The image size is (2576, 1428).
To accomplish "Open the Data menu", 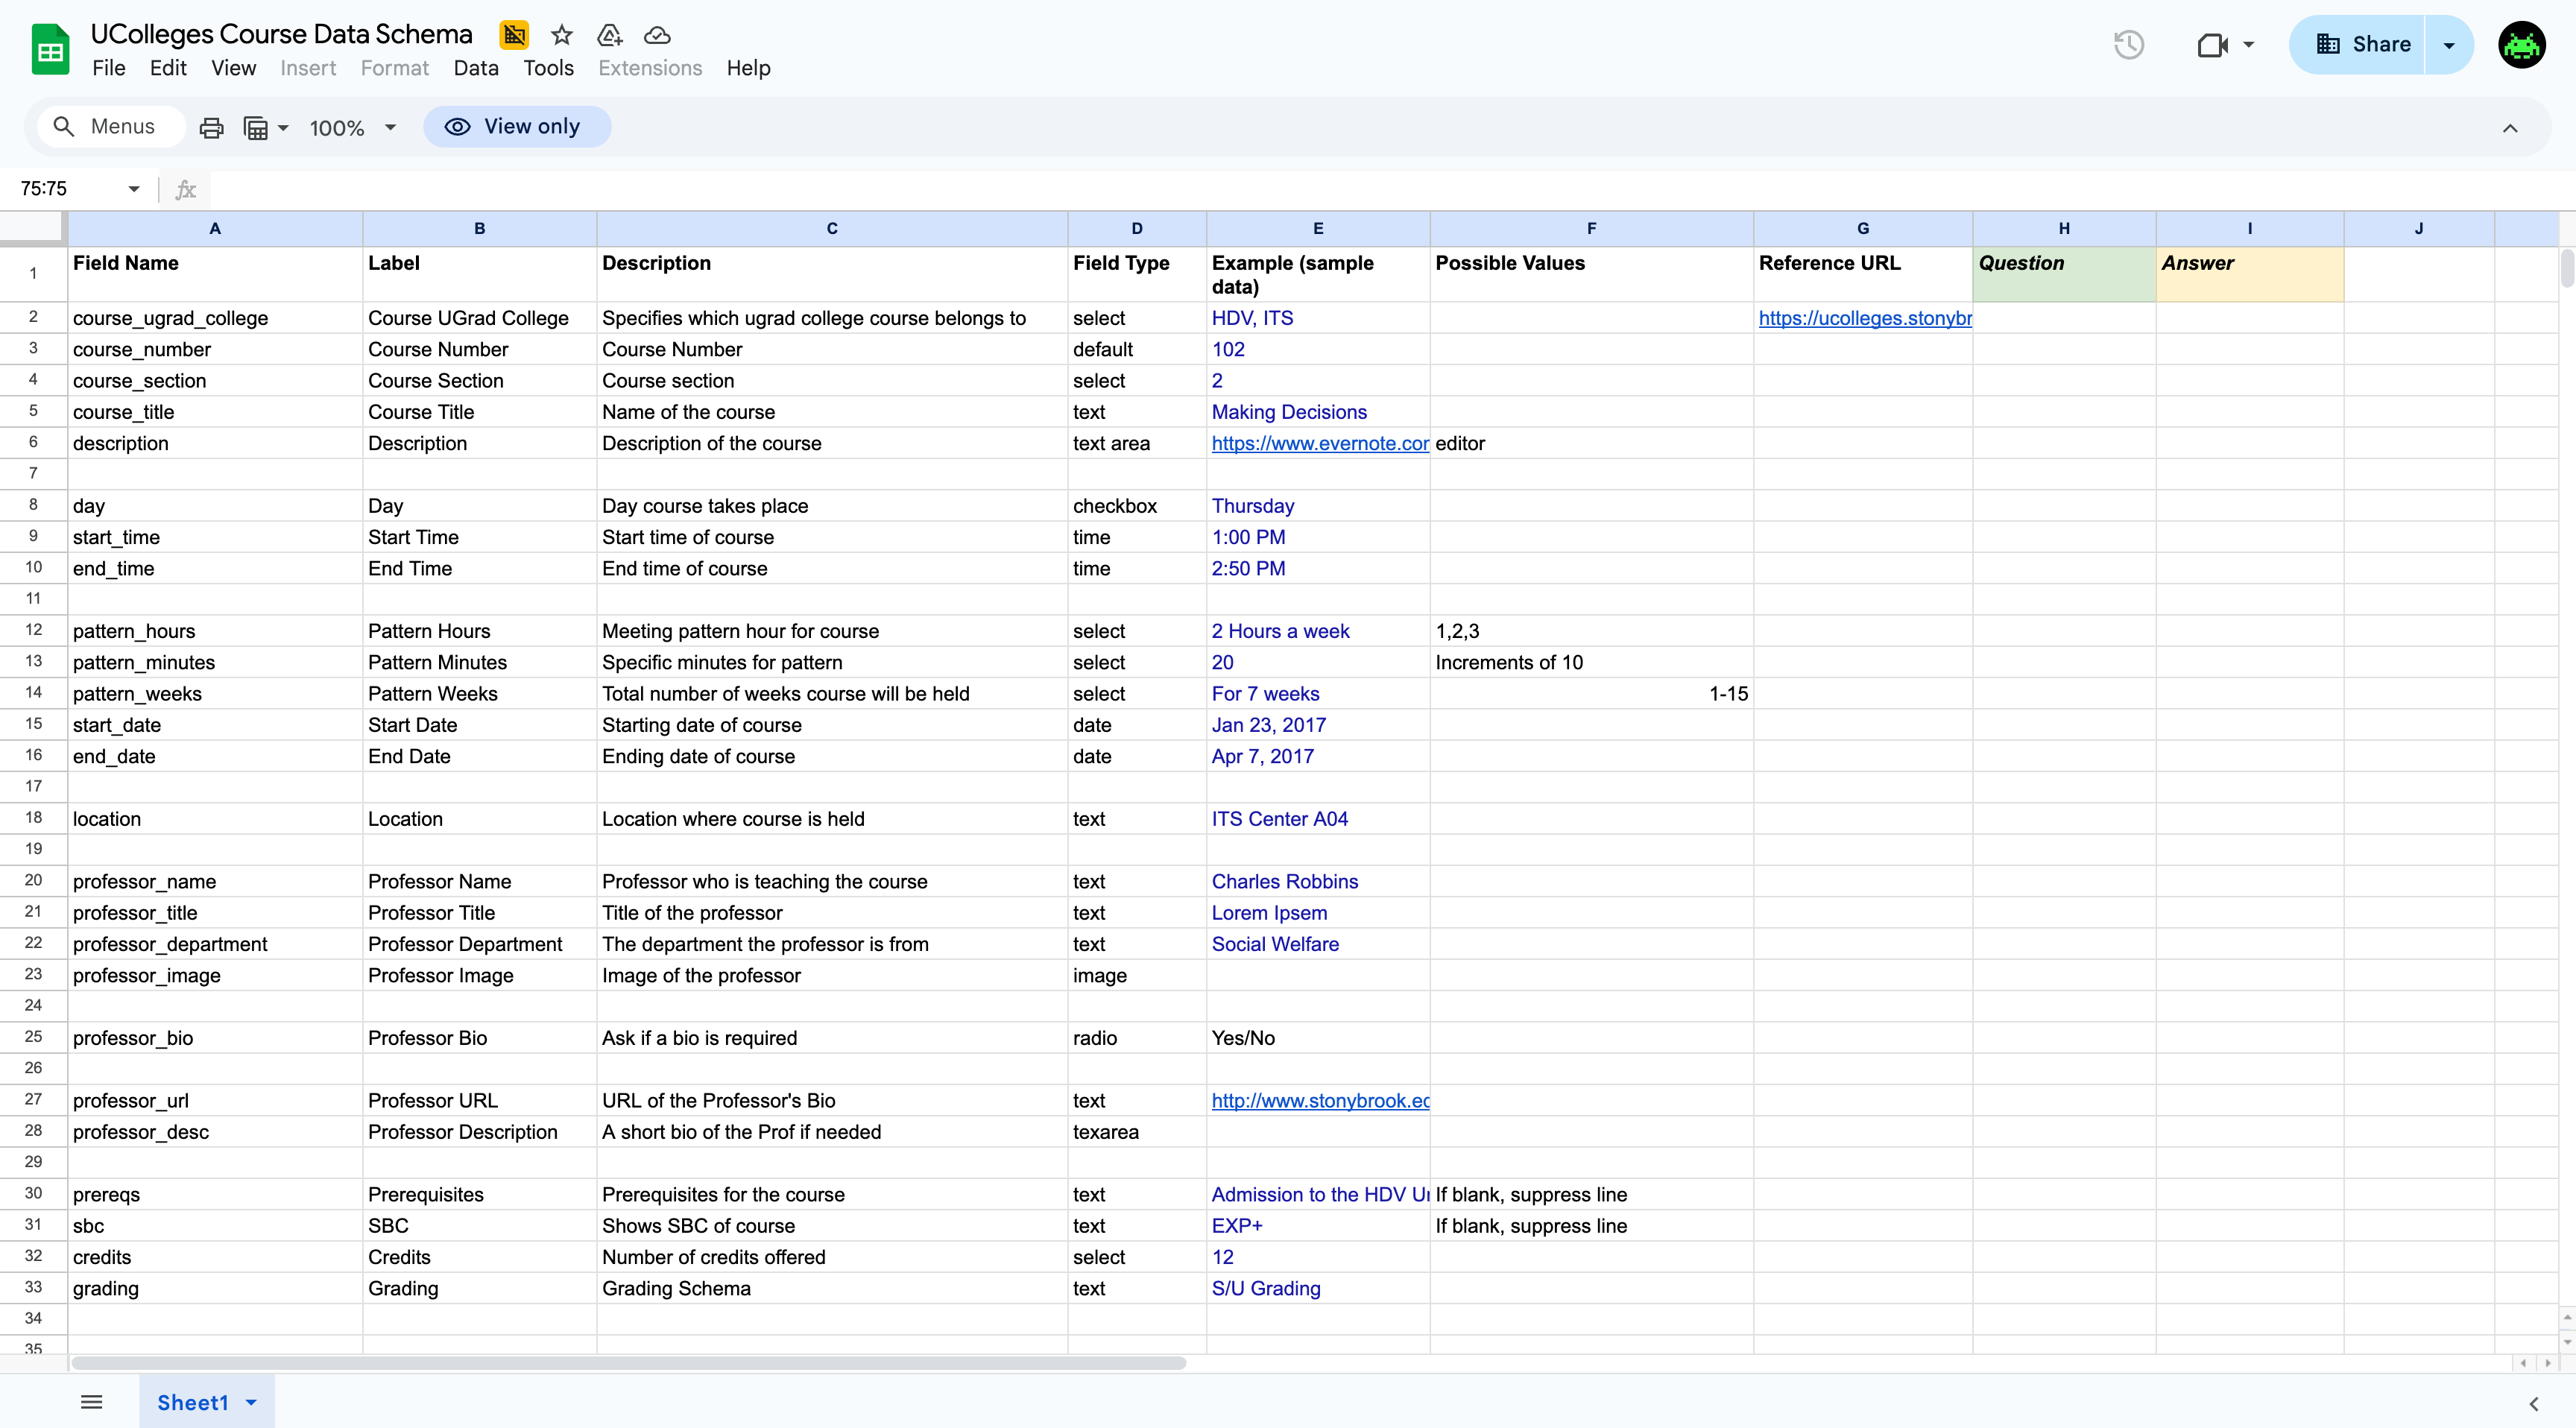I will [476, 68].
